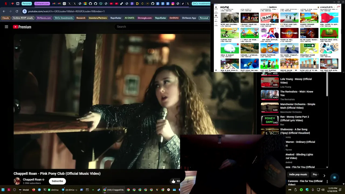The image size is (345, 194).
Task: Select the Personal tab group at top
Action: [x=26, y=4]
